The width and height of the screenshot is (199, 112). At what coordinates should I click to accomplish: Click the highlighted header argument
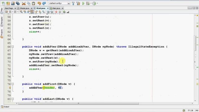[49, 88]
